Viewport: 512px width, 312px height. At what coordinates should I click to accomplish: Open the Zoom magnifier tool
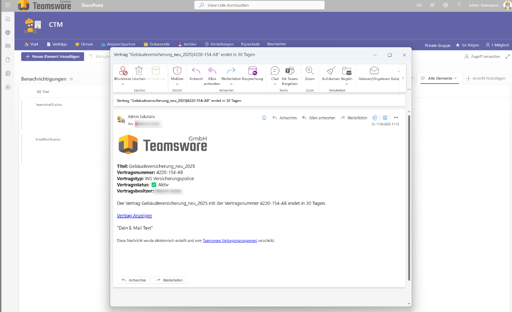click(310, 71)
